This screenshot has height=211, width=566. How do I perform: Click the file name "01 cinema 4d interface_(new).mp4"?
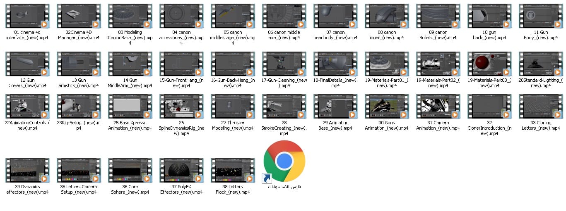27,35
